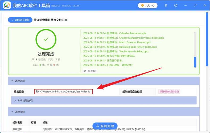Viewport: 210px width, 133px height.
Task: Select log line Change Management Process Slides.pptx
Action: point(123,38)
